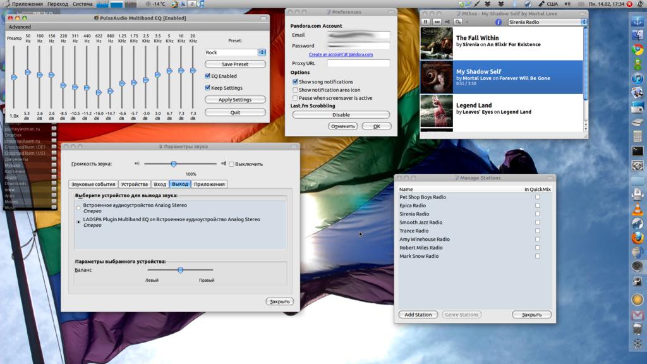Image resolution: width=647 pixels, height=364 pixels.
Task: Open the Переход menu
Action: (57, 4)
